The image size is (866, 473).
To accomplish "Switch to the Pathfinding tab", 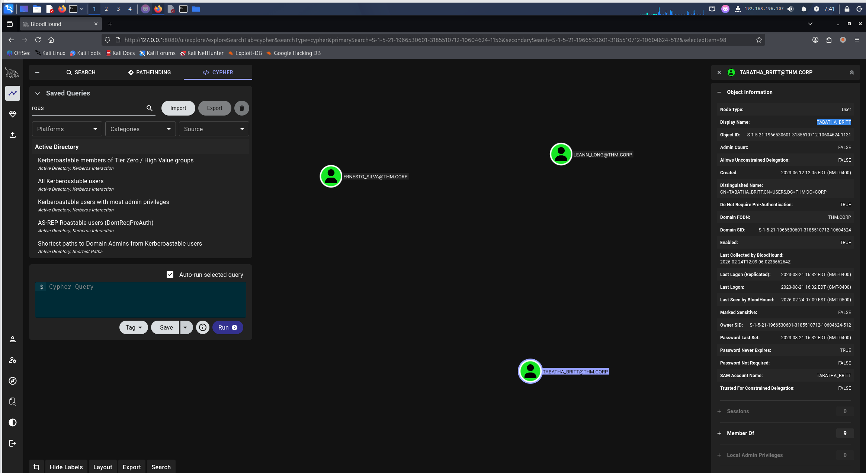I will click(149, 72).
